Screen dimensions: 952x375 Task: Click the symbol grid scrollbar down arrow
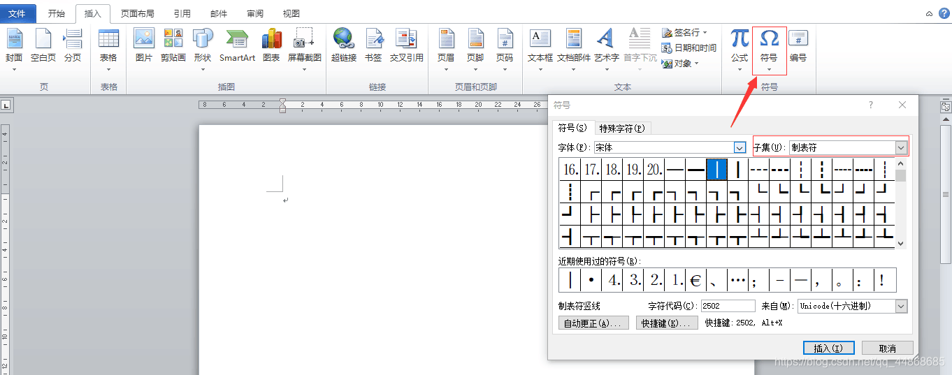900,243
